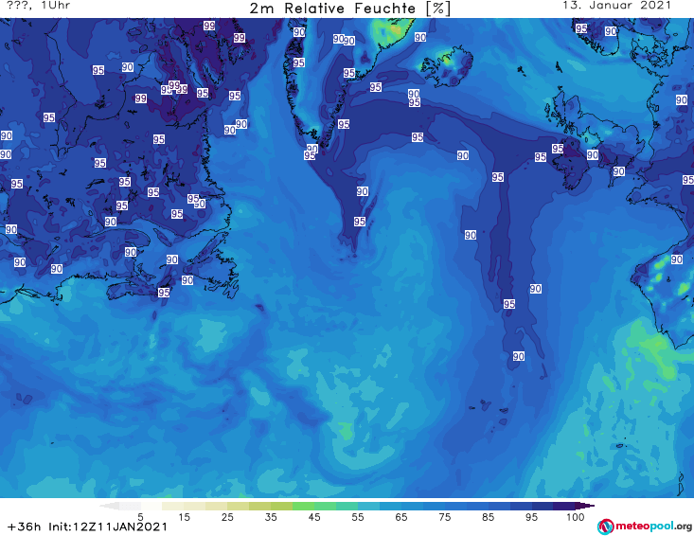
Task: Pick the pale yellow colorbar segment above 15
Action: click(x=172, y=506)
